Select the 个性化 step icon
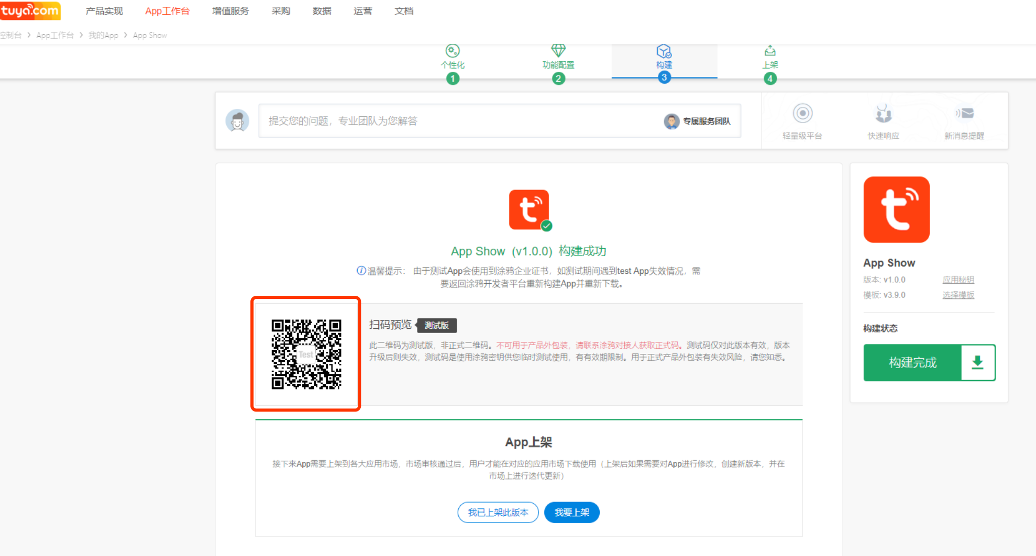This screenshot has width=1036, height=556. click(x=453, y=51)
